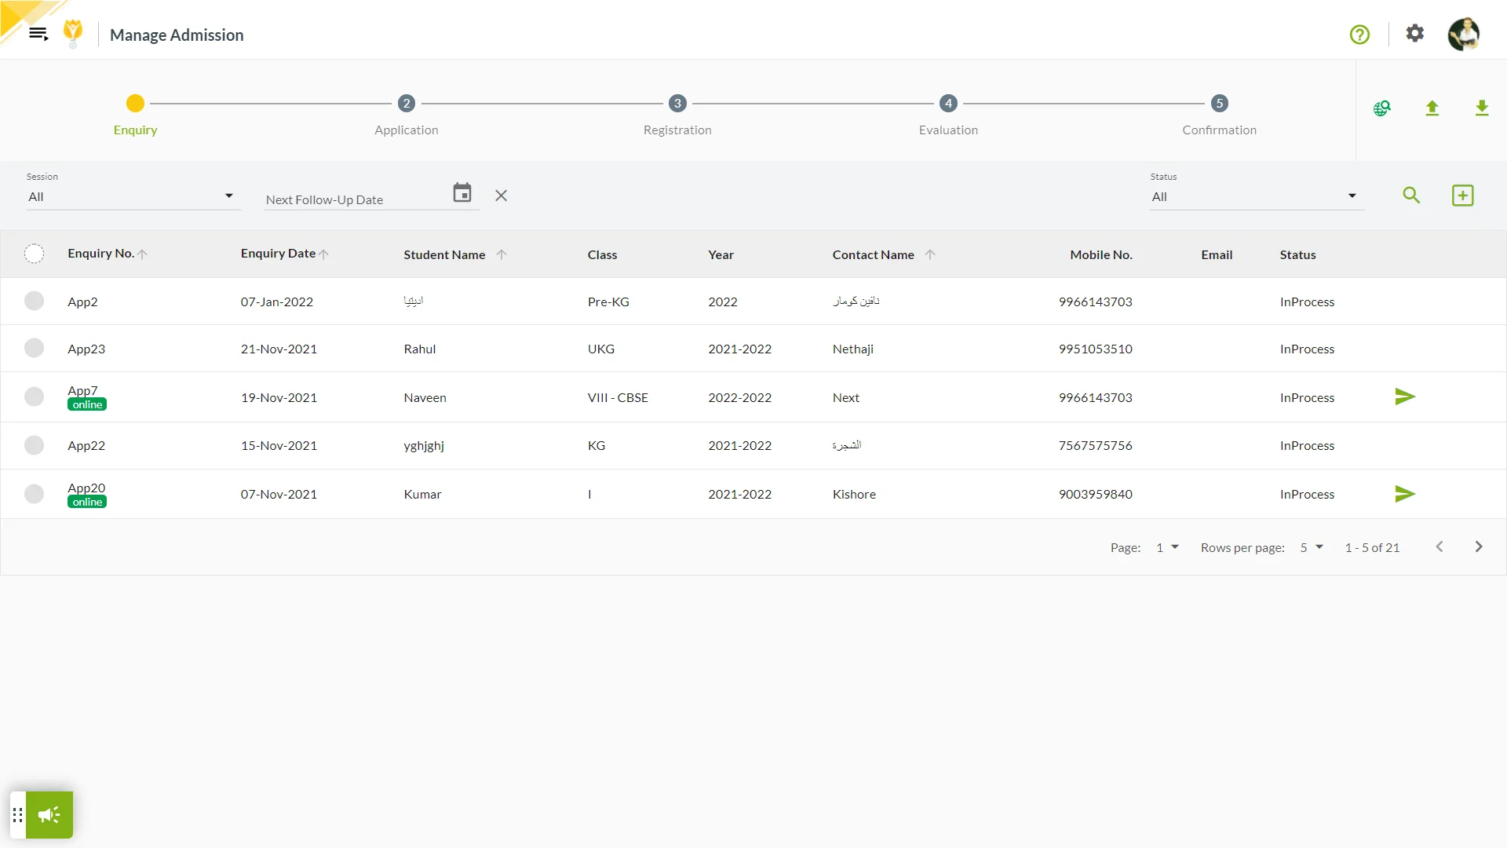Click the Class column header
1507x848 pixels.
pyautogui.click(x=602, y=254)
